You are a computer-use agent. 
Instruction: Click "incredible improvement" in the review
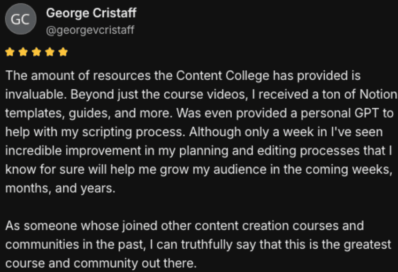point(73,151)
